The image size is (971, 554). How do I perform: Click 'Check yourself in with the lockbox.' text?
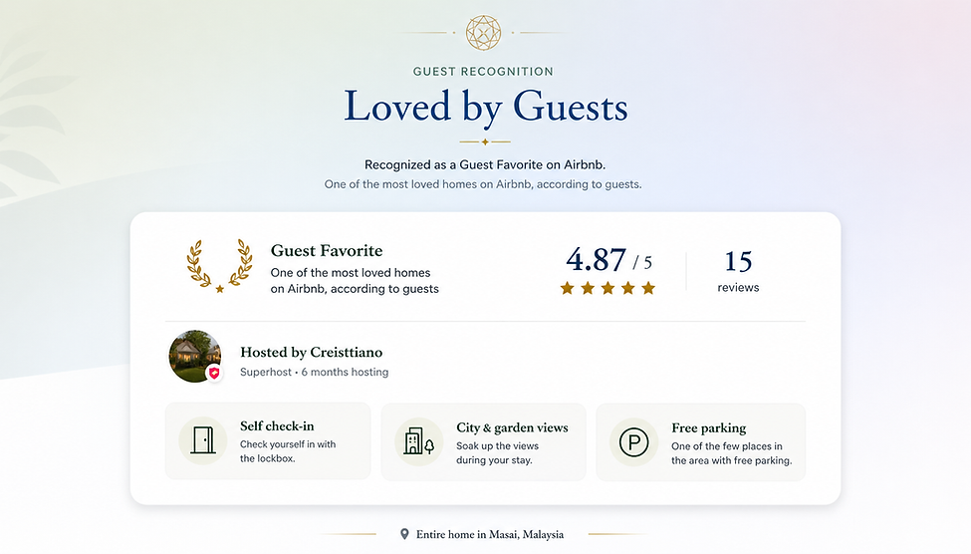point(288,451)
